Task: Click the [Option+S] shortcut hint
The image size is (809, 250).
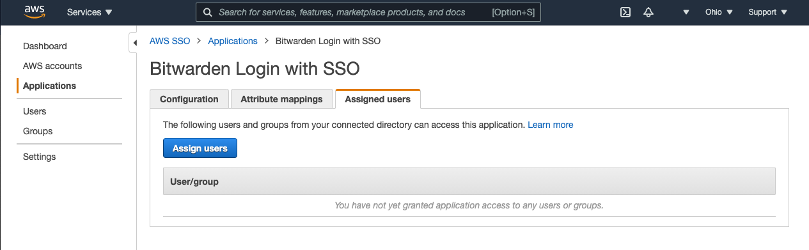Action: tap(513, 12)
